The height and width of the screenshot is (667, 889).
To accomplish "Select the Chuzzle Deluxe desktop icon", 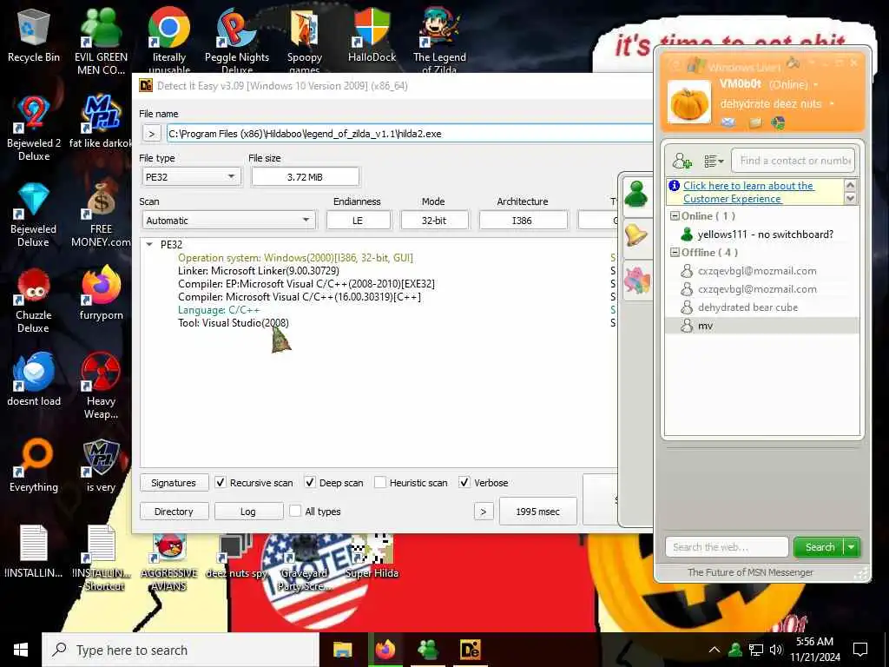I will coord(34,300).
